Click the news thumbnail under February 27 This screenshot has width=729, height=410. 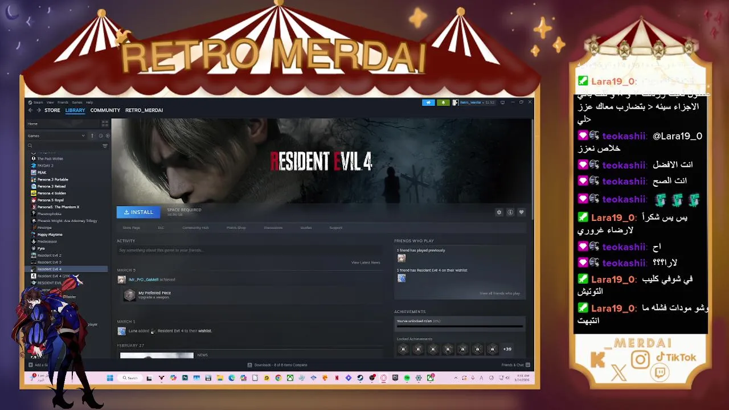(x=157, y=355)
